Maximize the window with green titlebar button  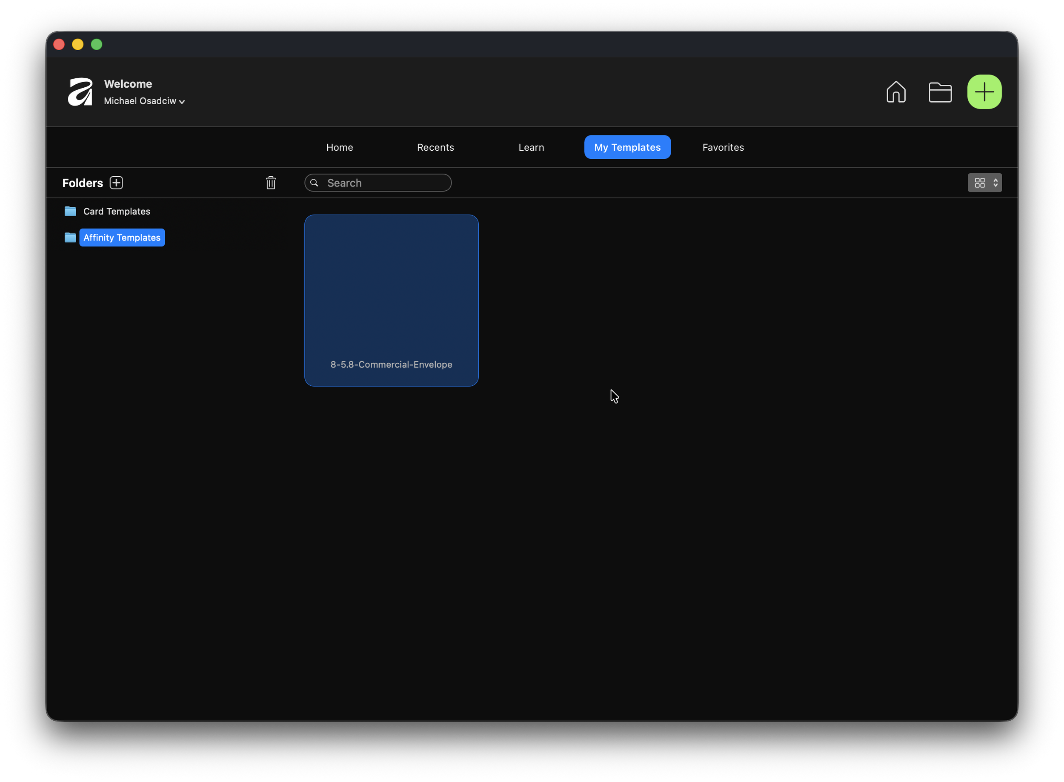(x=97, y=45)
